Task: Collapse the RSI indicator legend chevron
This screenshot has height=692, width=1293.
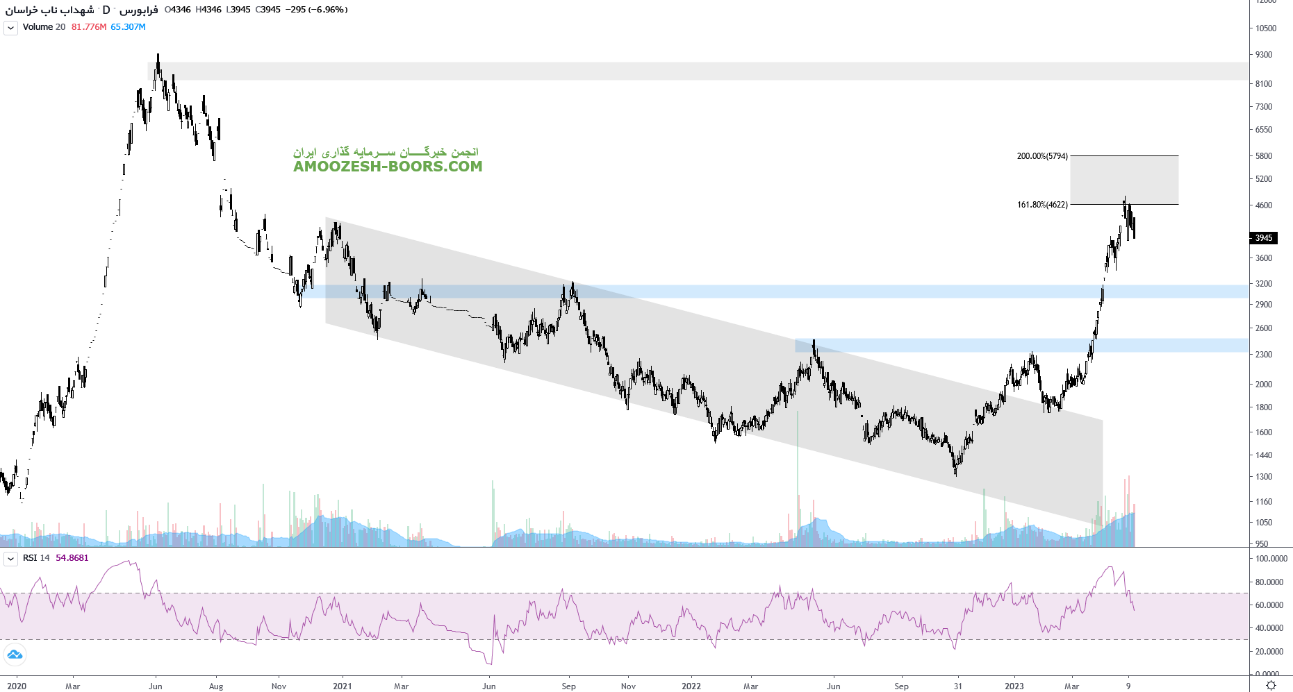Action: tap(10, 559)
